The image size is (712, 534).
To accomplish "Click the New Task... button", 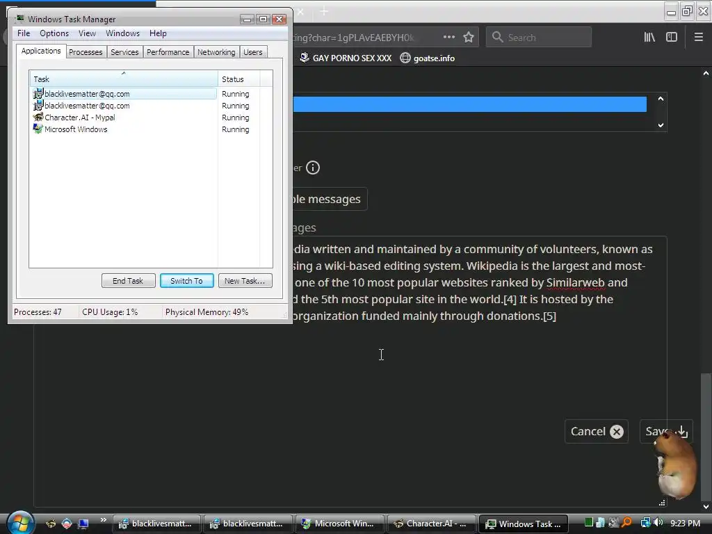I will pyautogui.click(x=245, y=281).
